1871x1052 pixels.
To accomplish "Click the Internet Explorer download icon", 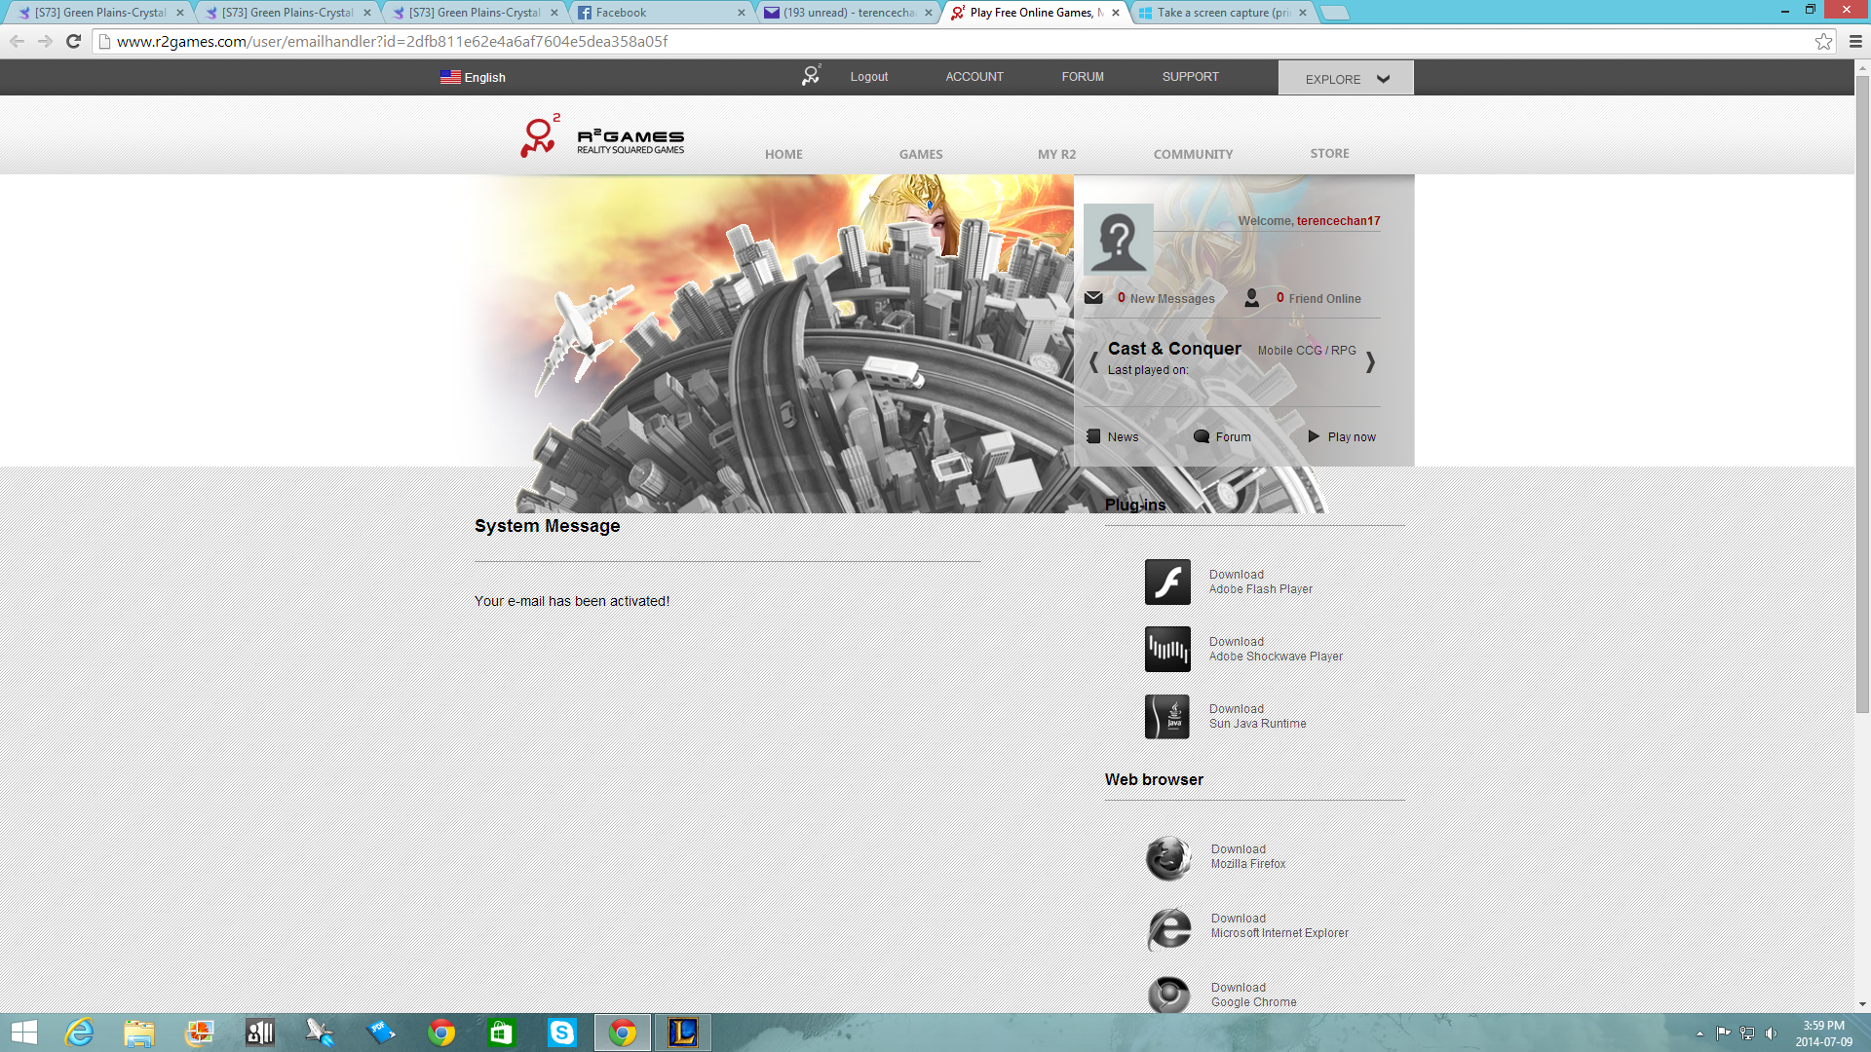I will click(1168, 926).
